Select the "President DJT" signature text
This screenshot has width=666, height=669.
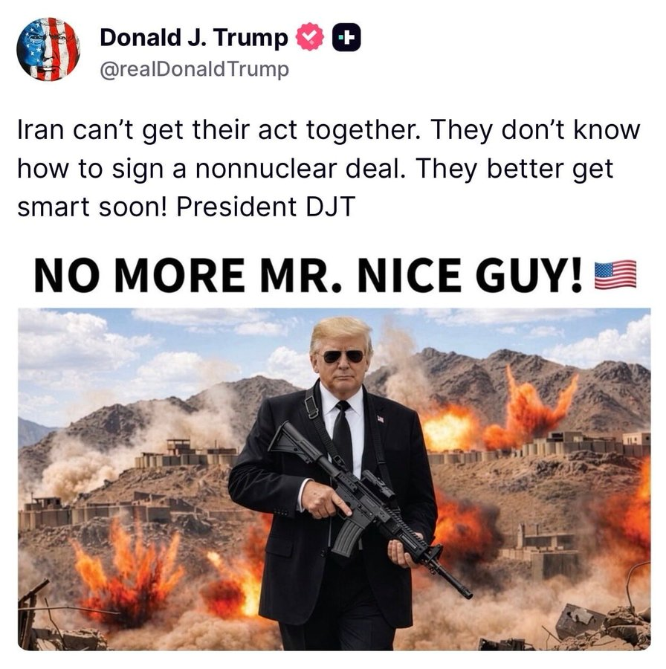coord(266,207)
